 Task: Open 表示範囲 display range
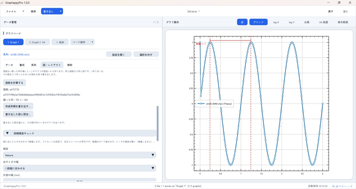(x=343, y=22)
